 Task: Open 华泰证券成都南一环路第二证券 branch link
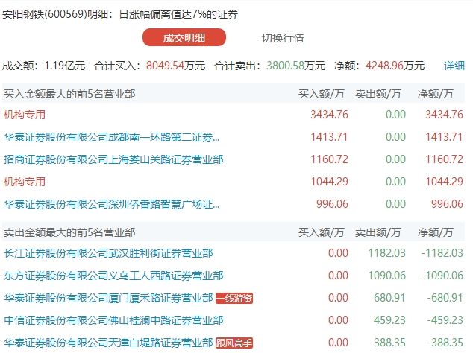pyautogui.click(x=112, y=137)
